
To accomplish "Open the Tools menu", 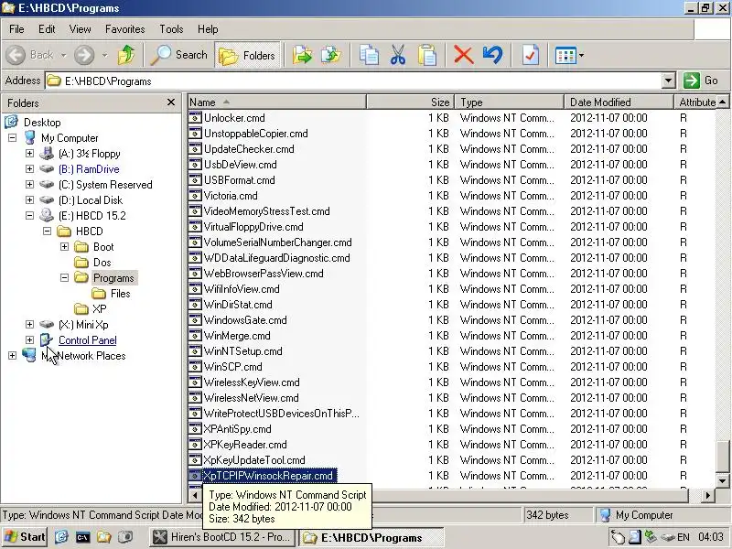I will coord(171,29).
